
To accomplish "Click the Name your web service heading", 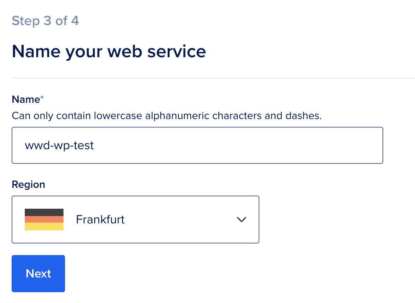I will [x=109, y=51].
